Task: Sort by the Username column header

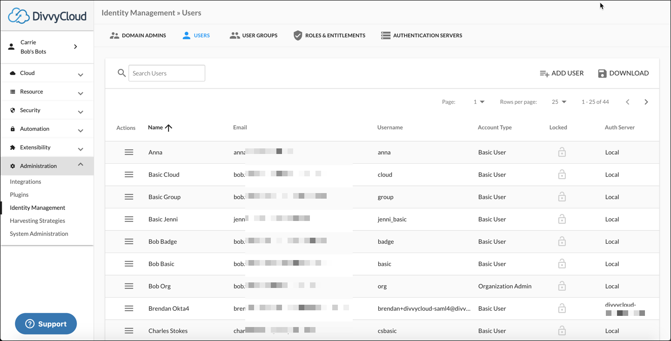Action: pyautogui.click(x=390, y=127)
